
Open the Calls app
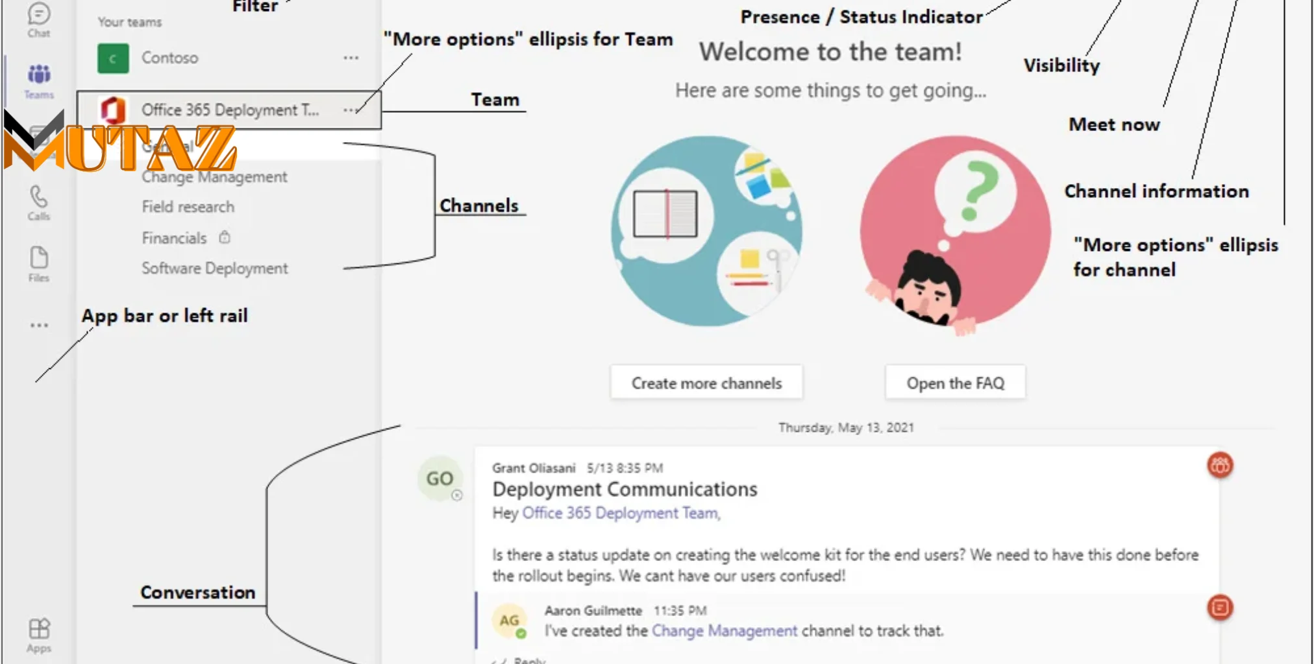click(39, 202)
